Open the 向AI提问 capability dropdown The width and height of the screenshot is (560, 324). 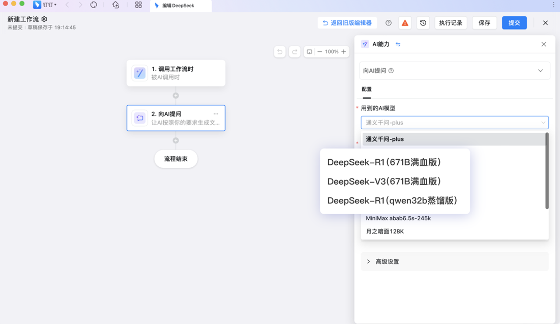(454, 70)
